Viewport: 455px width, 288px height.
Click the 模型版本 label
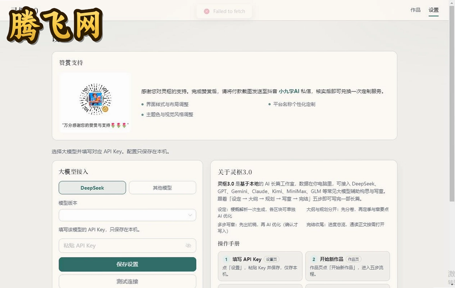[68, 203]
